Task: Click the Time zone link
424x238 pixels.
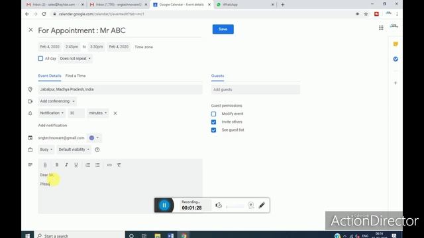Action: coord(144,47)
